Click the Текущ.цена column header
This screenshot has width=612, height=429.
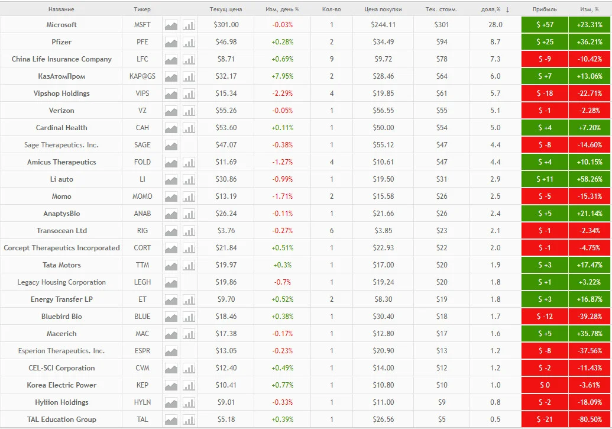click(226, 9)
